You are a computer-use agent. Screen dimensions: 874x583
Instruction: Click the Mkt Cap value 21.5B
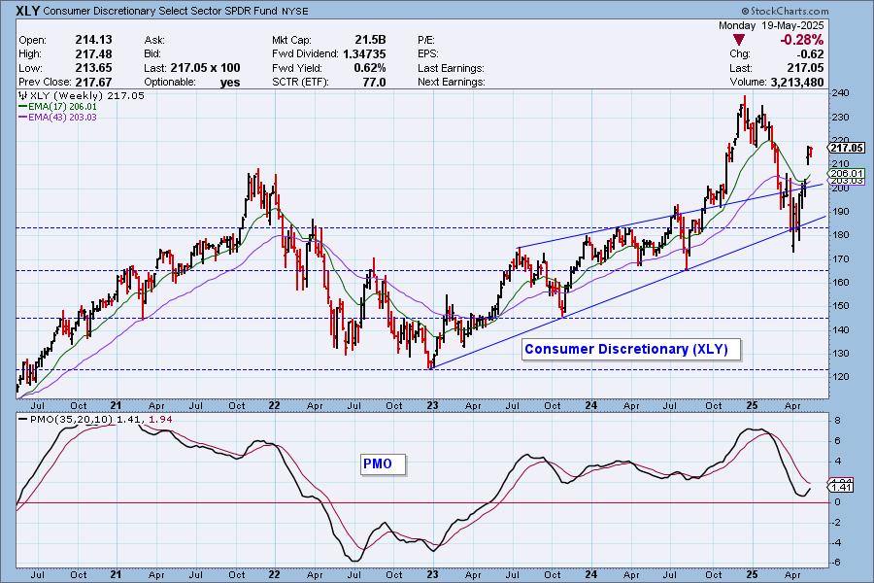coord(370,40)
